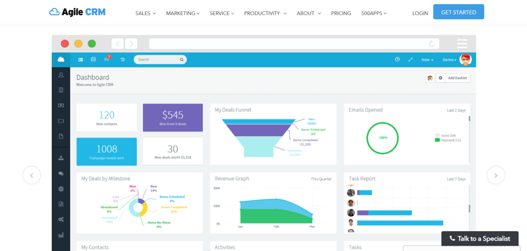Open the sidebar form document icon
Image resolution: width=527 pixels, height=251 pixels.
tap(61, 204)
